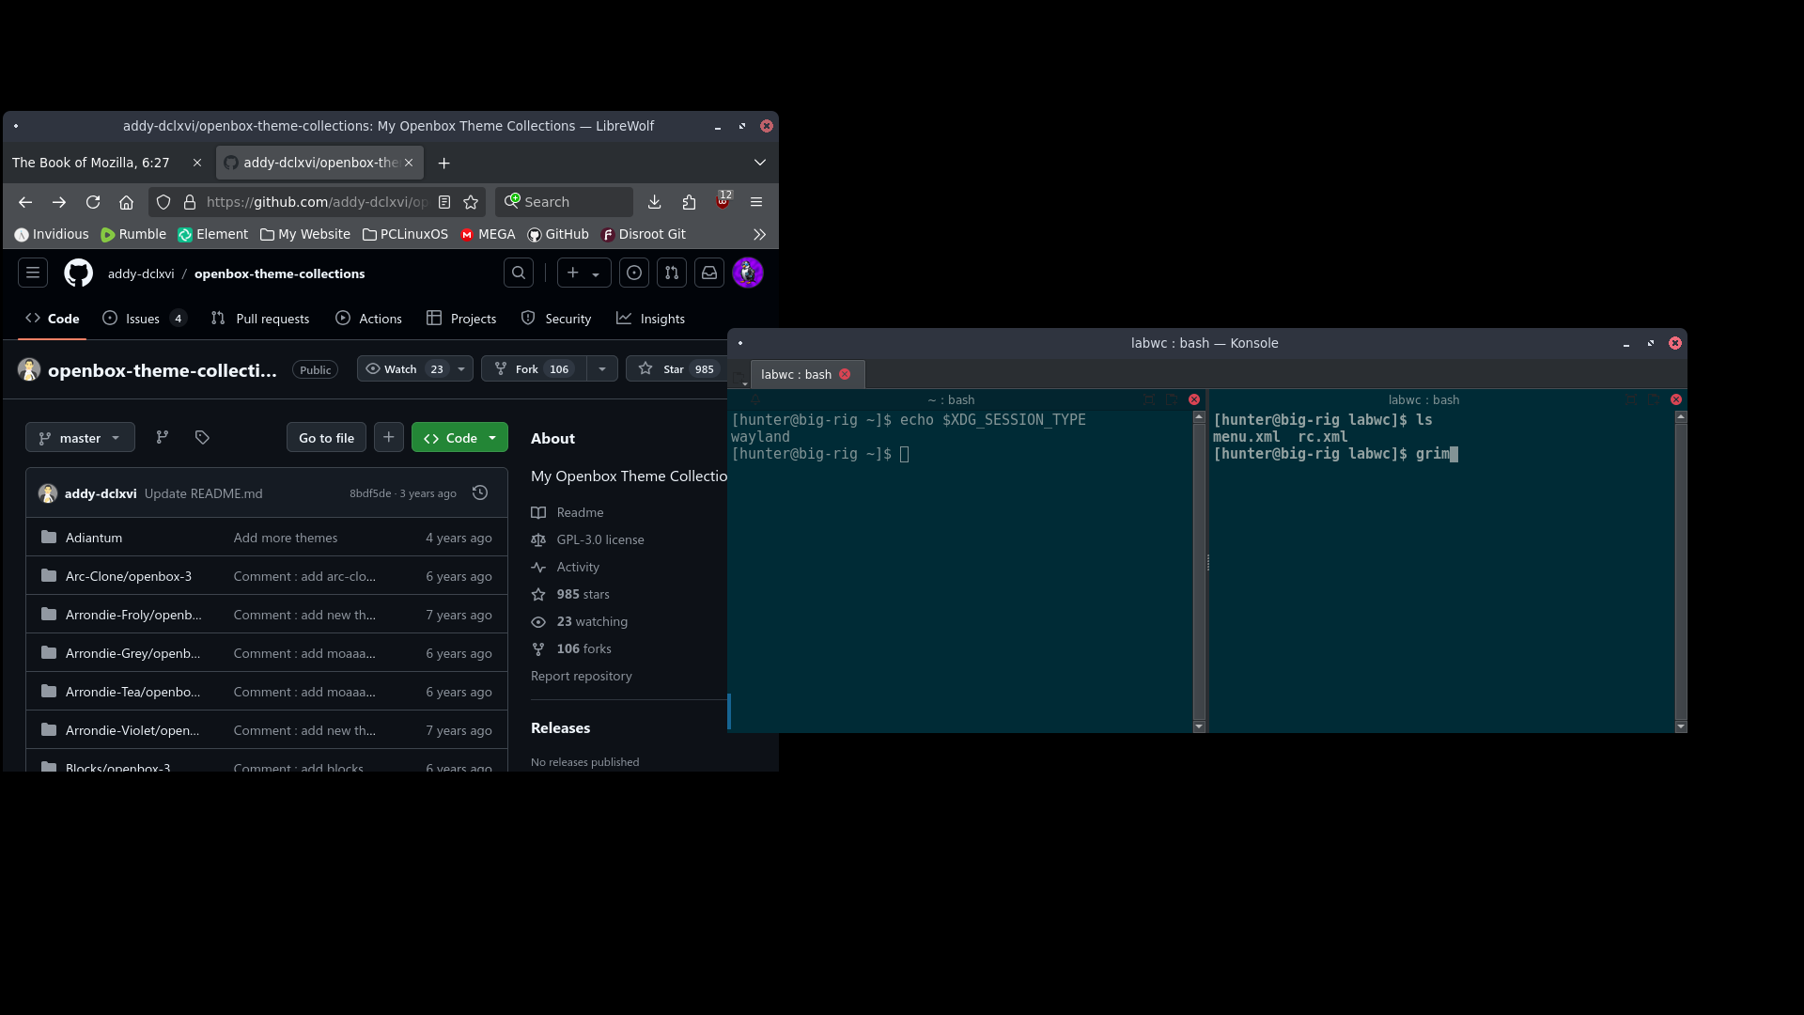
Task: Open the GitHub notifications inbox
Action: [709, 273]
